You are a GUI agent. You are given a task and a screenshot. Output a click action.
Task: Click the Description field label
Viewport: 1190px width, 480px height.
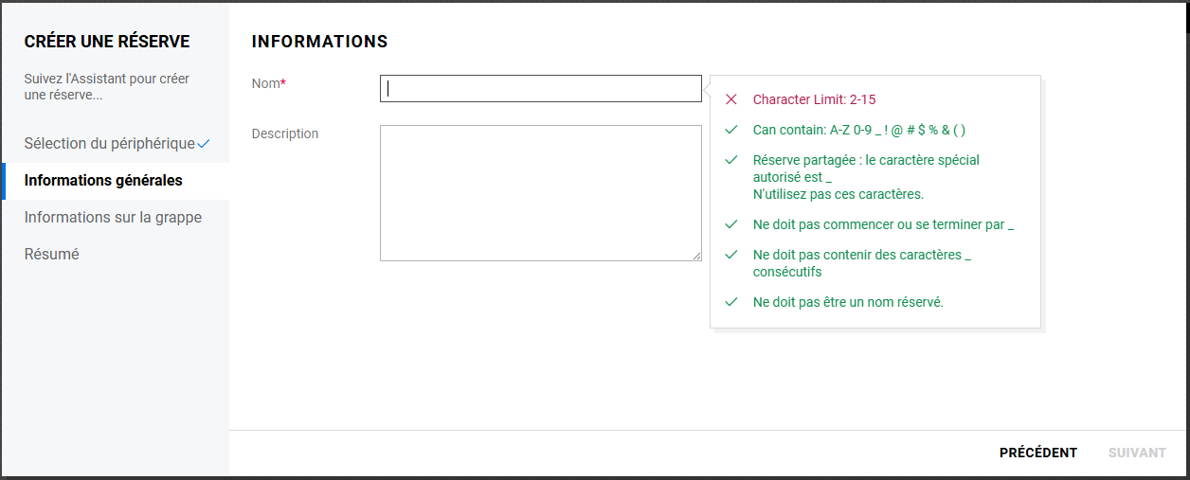[285, 133]
